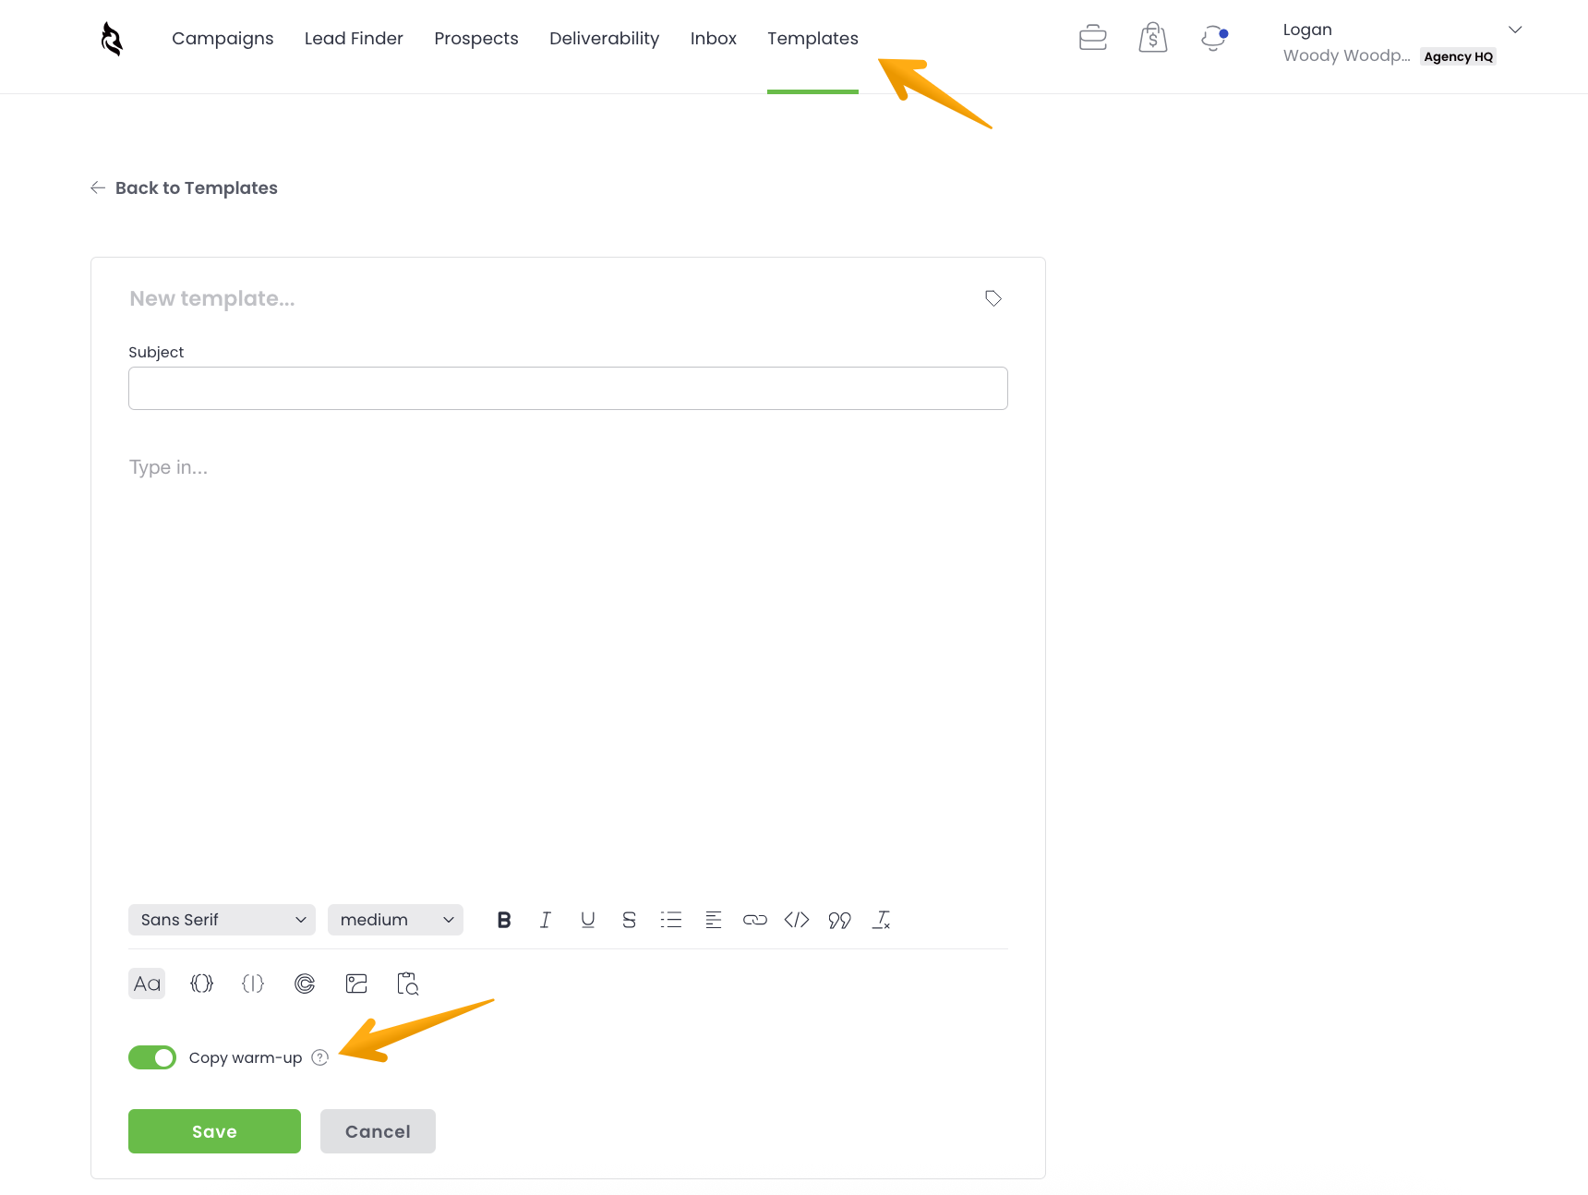Insert an image into the template
Viewport: 1588px width, 1195px height.
(356, 984)
